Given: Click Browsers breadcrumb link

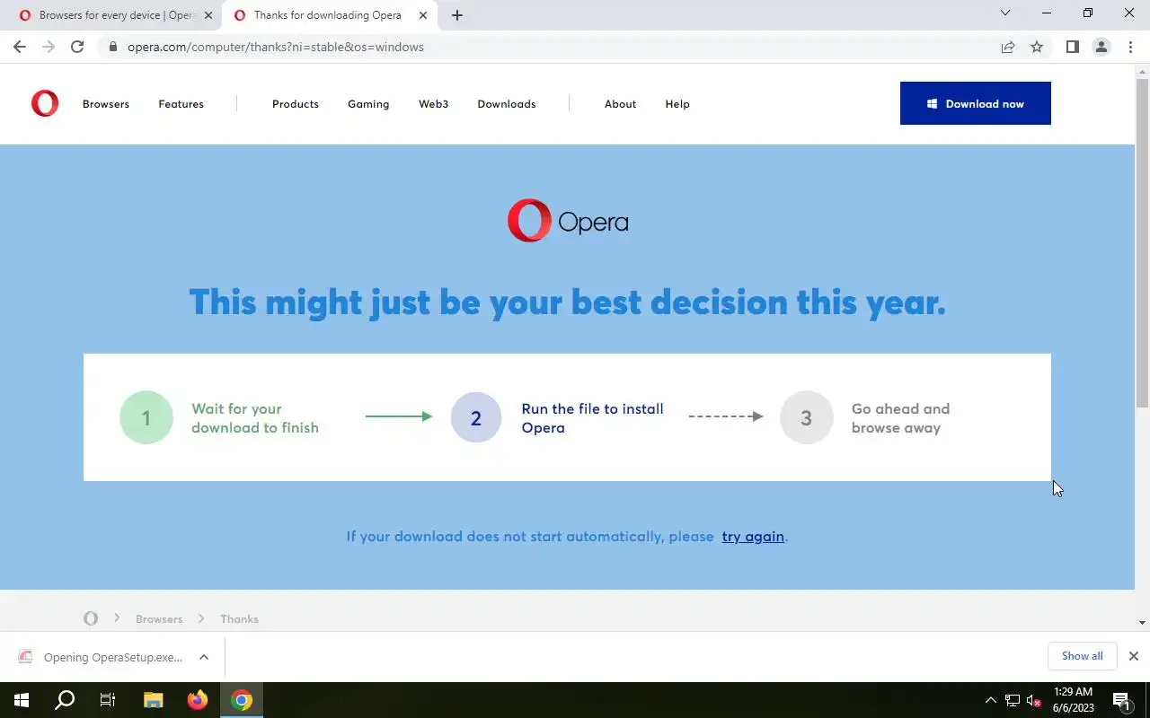Looking at the screenshot, I should [159, 619].
